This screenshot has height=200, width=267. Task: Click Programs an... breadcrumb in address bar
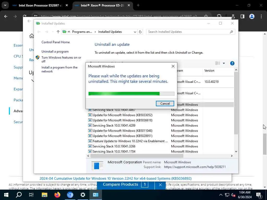tap(82, 32)
